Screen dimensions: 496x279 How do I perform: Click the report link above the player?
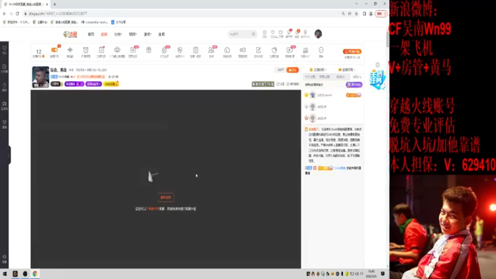coord(293,84)
